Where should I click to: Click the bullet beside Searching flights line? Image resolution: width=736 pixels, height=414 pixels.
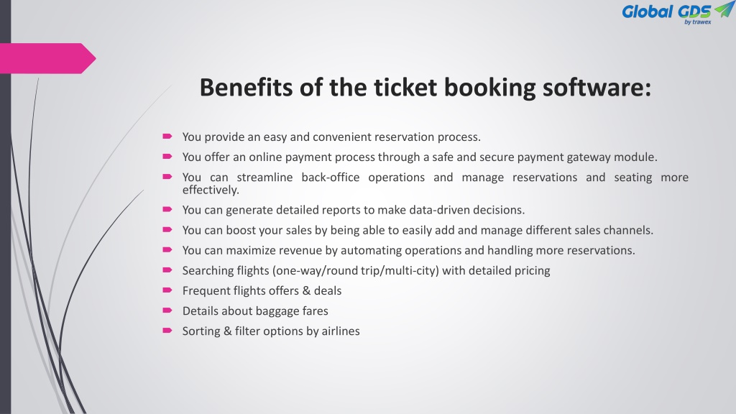(167, 270)
